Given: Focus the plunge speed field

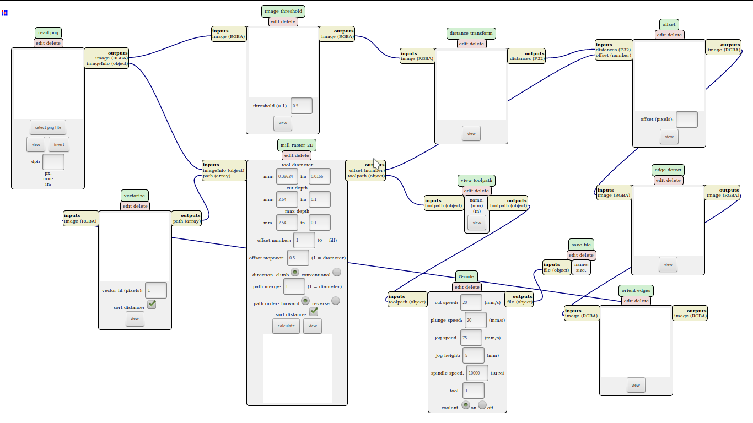Looking at the screenshot, I should coord(476,320).
